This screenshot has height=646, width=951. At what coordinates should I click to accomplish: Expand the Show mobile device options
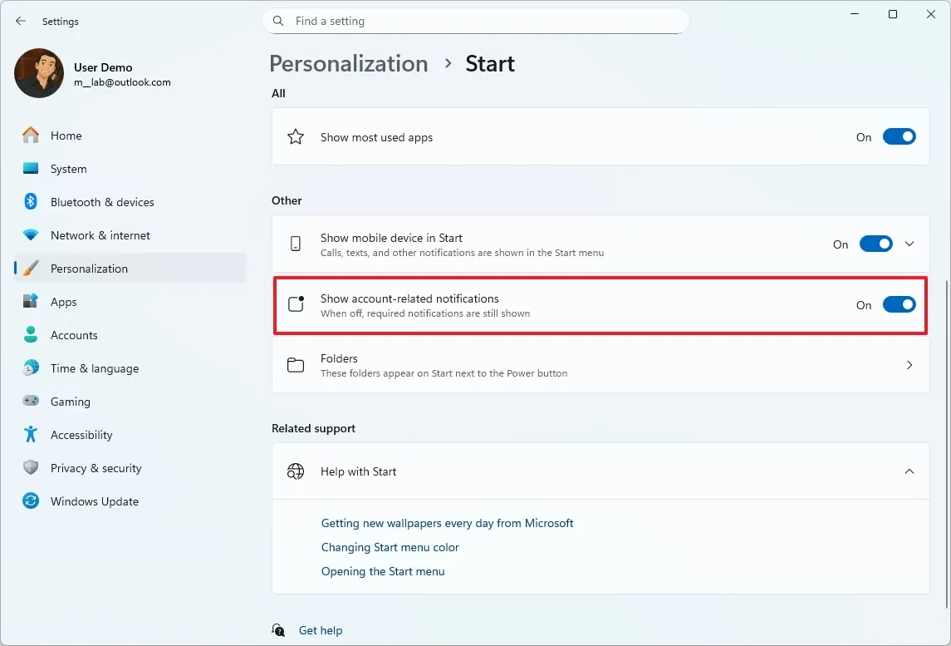909,244
